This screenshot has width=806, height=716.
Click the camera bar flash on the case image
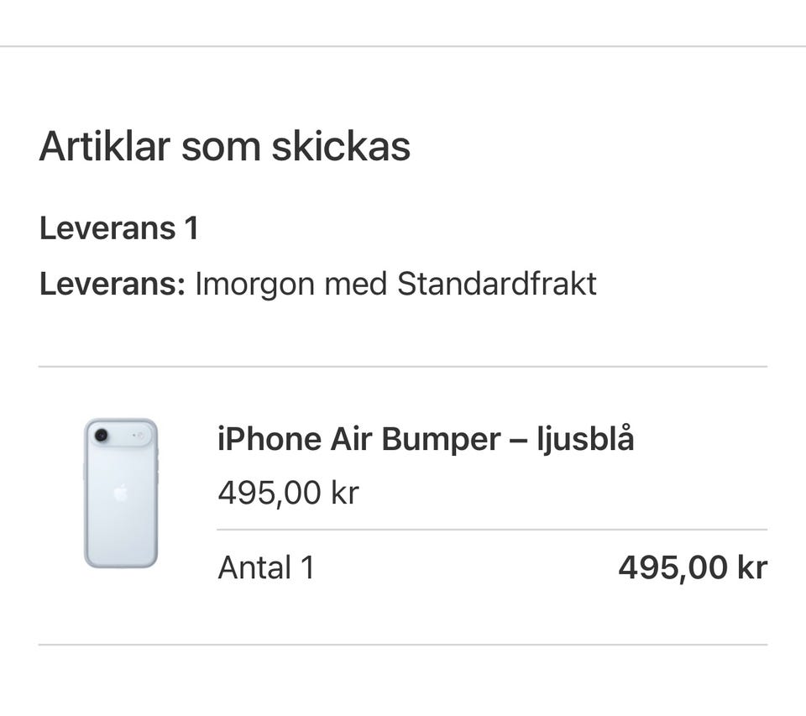pos(139,436)
